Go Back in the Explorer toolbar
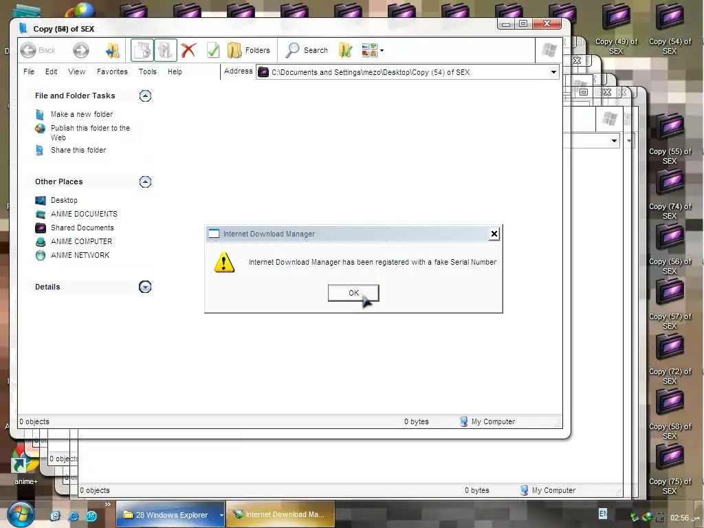Image resolution: width=704 pixels, height=528 pixels. tap(38, 50)
